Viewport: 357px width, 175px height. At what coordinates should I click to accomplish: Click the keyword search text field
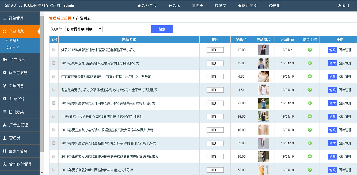coord(127,29)
